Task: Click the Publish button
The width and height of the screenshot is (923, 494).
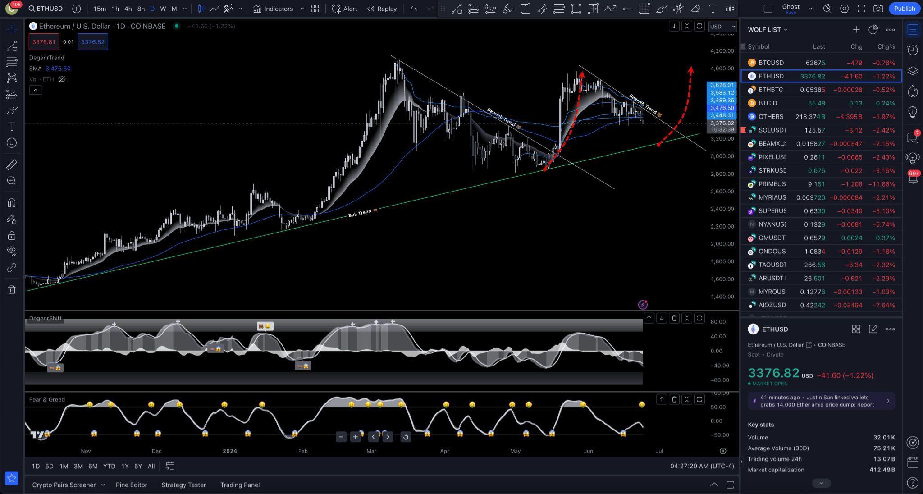Action: (905, 8)
